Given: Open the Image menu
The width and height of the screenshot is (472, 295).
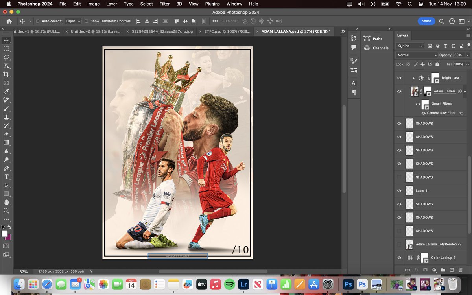Looking at the screenshot, I should pyautogui.click(x=93, y=4).
